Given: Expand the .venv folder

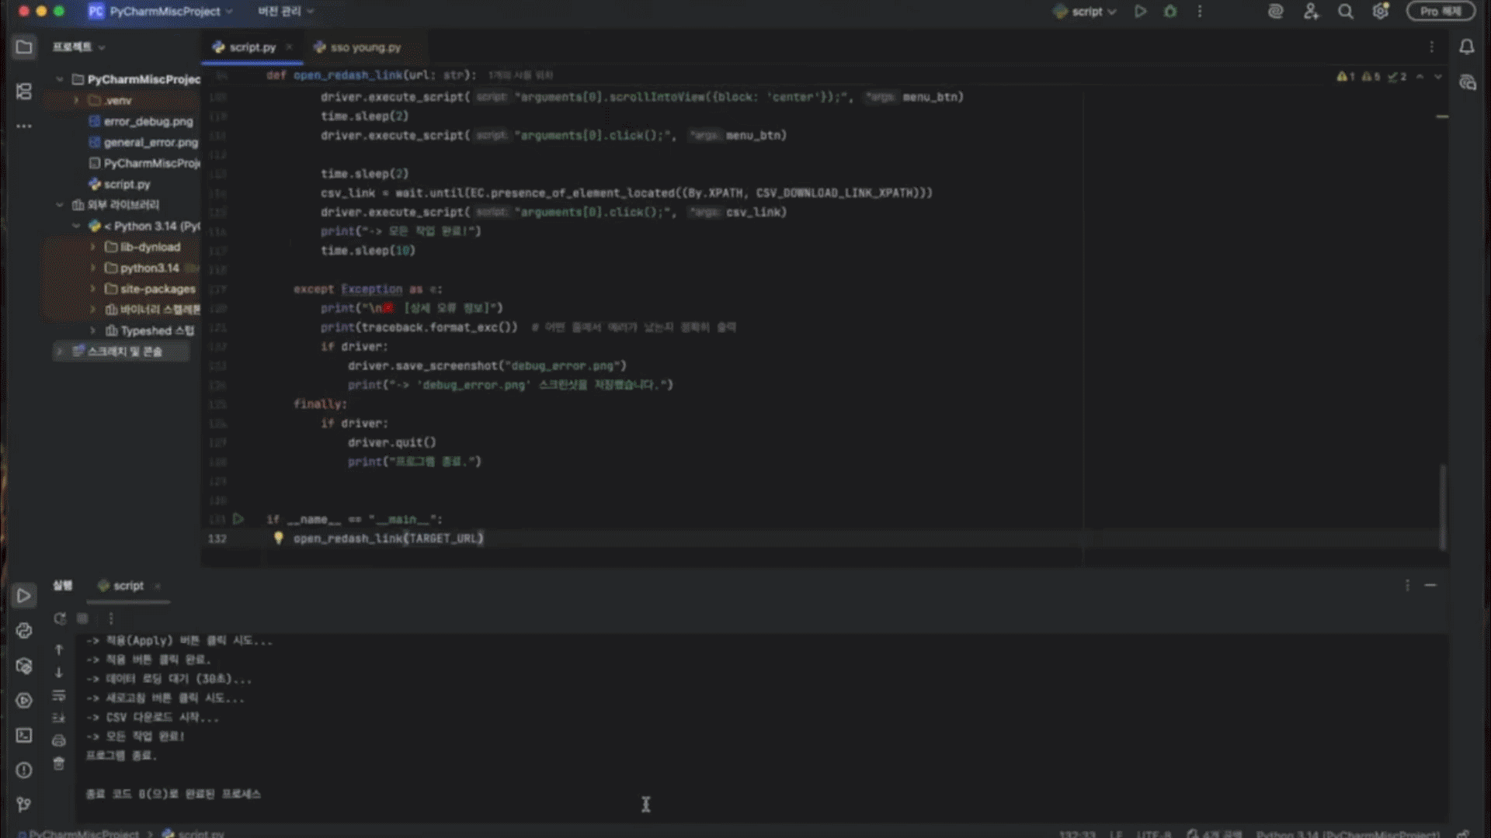Looking at the screenshot, I should pos(76,101).
